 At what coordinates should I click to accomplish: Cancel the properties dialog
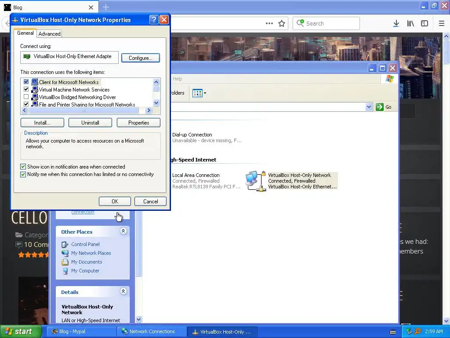[x=150, y=202]
